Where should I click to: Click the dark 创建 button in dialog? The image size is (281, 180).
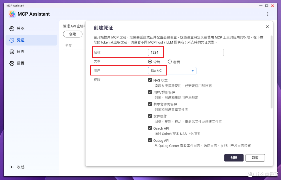coord(234,158)
